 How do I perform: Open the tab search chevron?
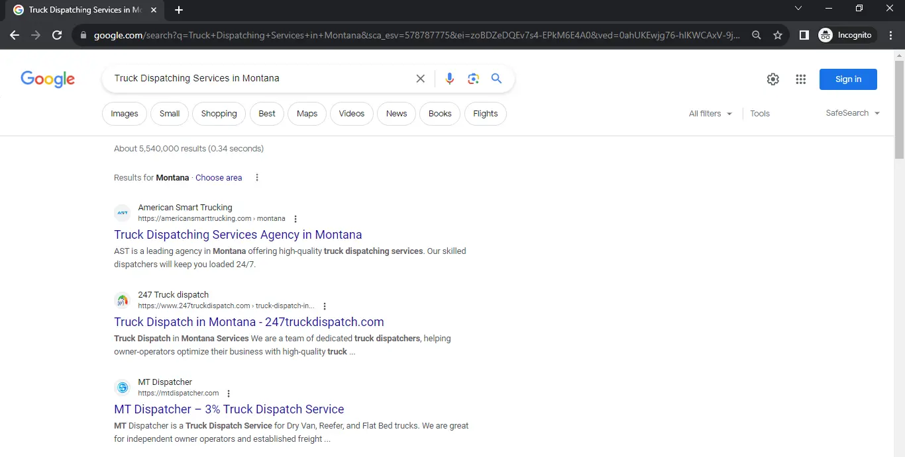798,9
